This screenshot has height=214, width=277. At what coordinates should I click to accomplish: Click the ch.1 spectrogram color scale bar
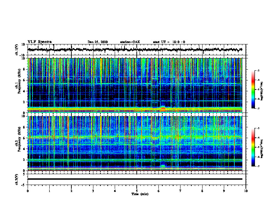[253, 90]
